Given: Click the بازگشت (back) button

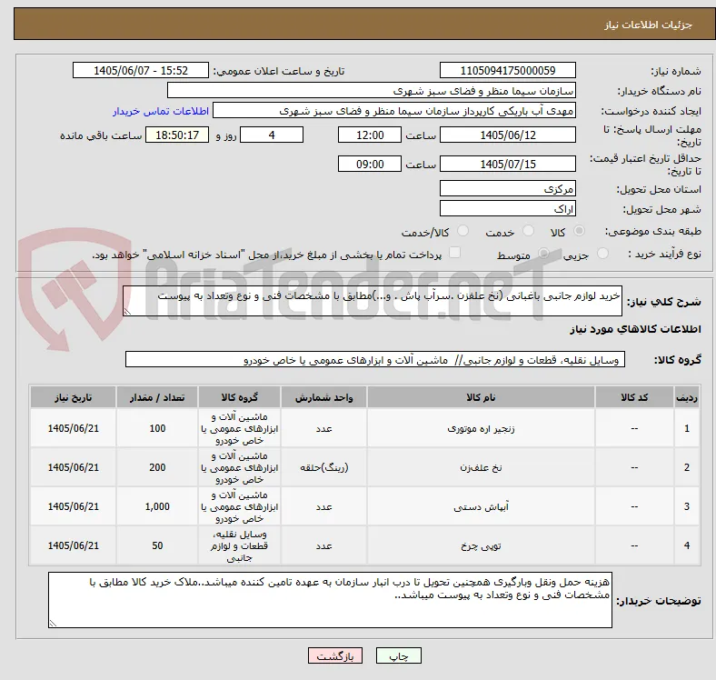Looking at the screenshot, I should click(334, 655).
